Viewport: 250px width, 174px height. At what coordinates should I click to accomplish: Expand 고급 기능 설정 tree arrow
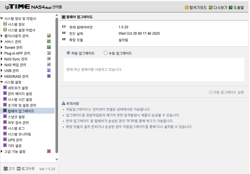click(x=2, y=151)
